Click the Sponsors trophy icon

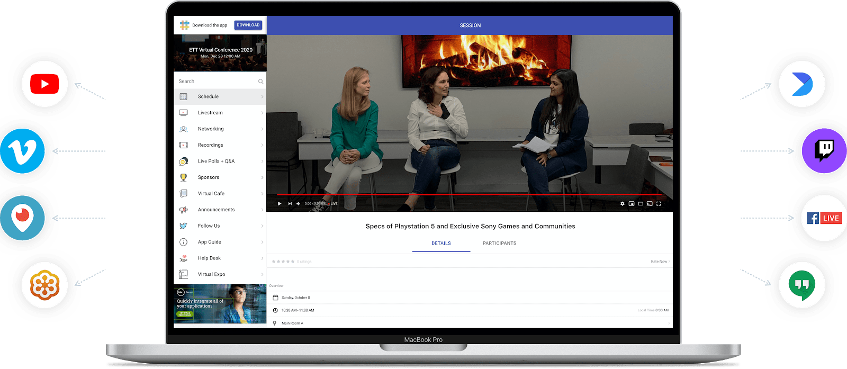pos(184,177)
